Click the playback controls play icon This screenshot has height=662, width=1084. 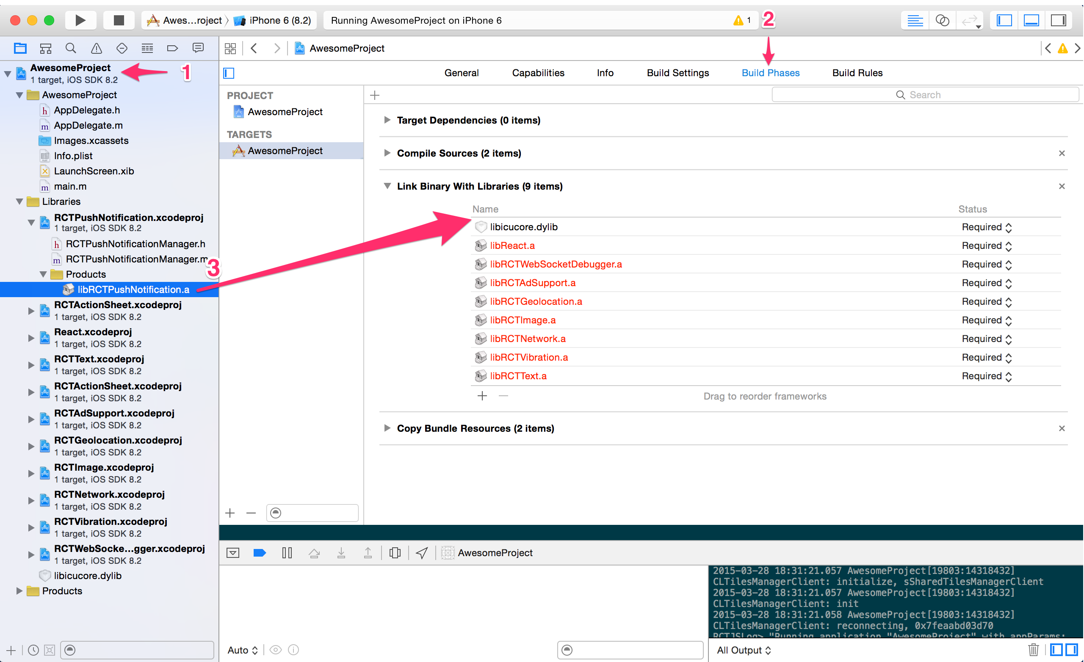click(80, 20)
